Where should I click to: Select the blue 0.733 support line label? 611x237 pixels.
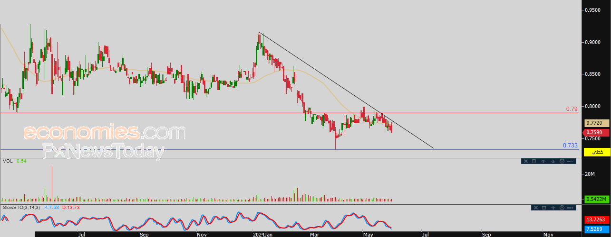coord(570,146)
